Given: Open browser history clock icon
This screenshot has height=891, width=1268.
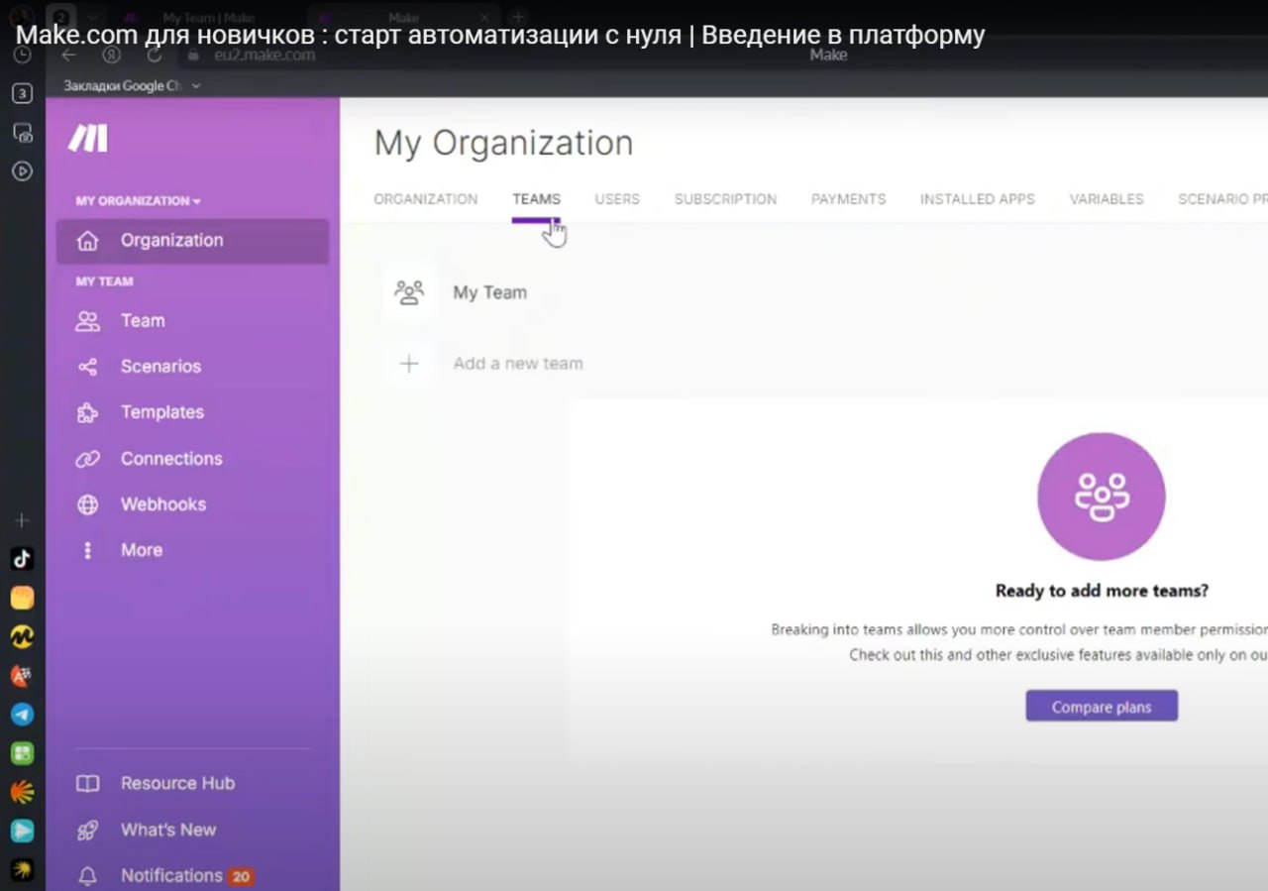Looking at the screenshot, I should (22, 56).
